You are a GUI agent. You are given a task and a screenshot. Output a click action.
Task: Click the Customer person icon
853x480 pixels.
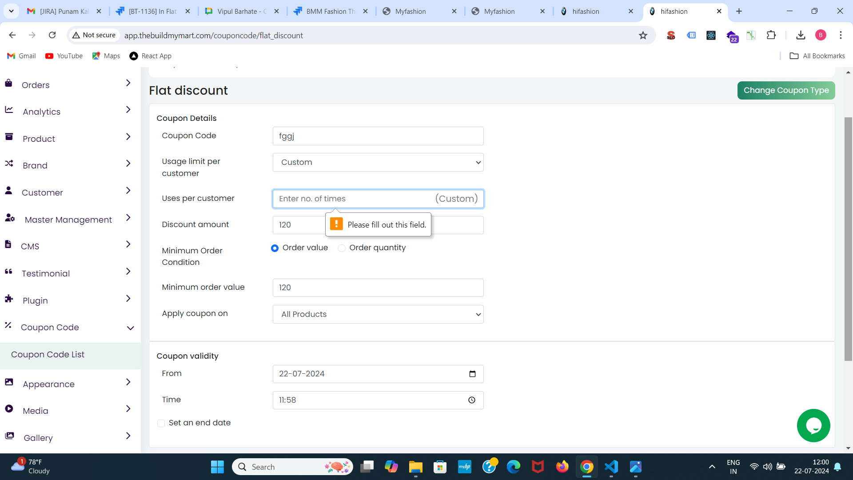8,191
